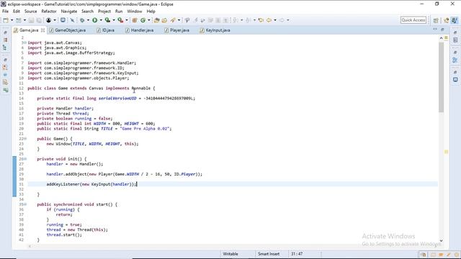Click the Open Task toolbar icon
This screenshot has height=259, width=461.
(165, 20)
